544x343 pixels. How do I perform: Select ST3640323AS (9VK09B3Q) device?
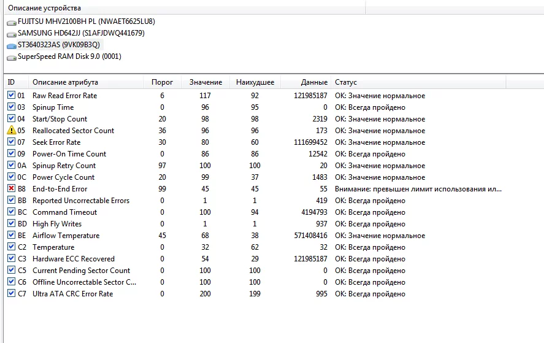[x=59, y=45]
